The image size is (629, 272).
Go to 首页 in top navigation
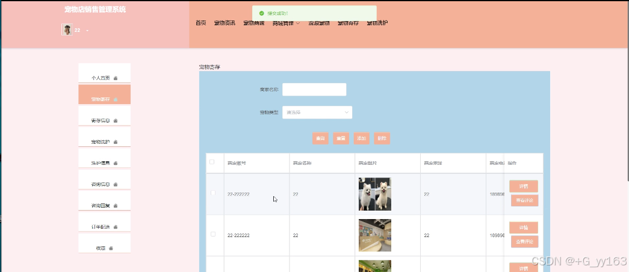[201, 23]
